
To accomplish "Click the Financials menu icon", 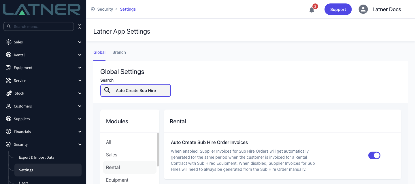I will pyautogui.click(x=9, y=132).
